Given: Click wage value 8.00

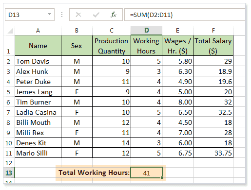Looking at the screenshot, I should click(177, 102).
